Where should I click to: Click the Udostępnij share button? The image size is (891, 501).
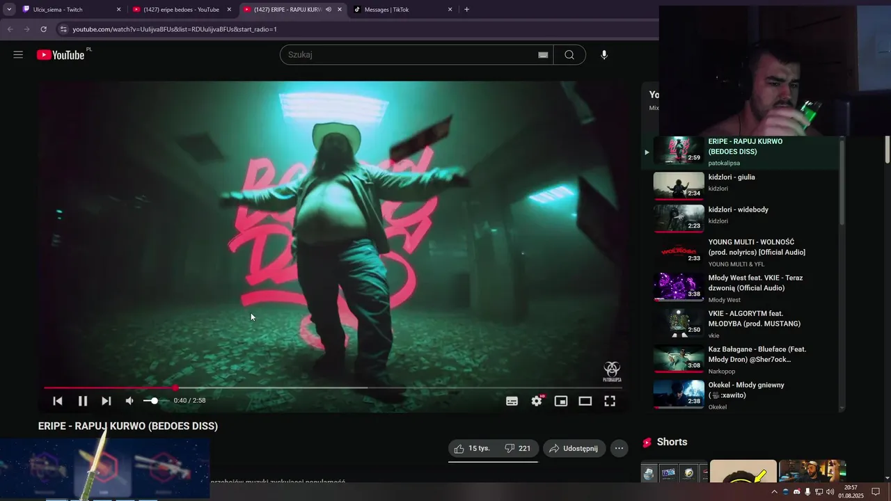click(574, 449)
